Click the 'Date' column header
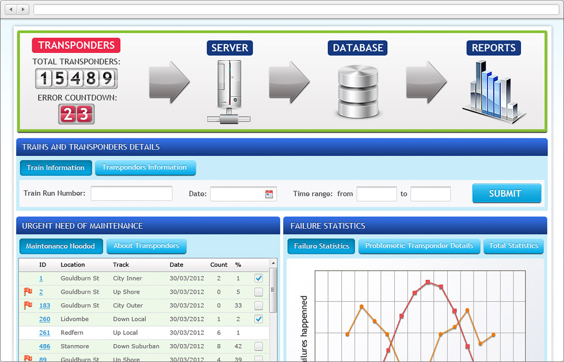 pyautogui.click(x=177, y=265)
